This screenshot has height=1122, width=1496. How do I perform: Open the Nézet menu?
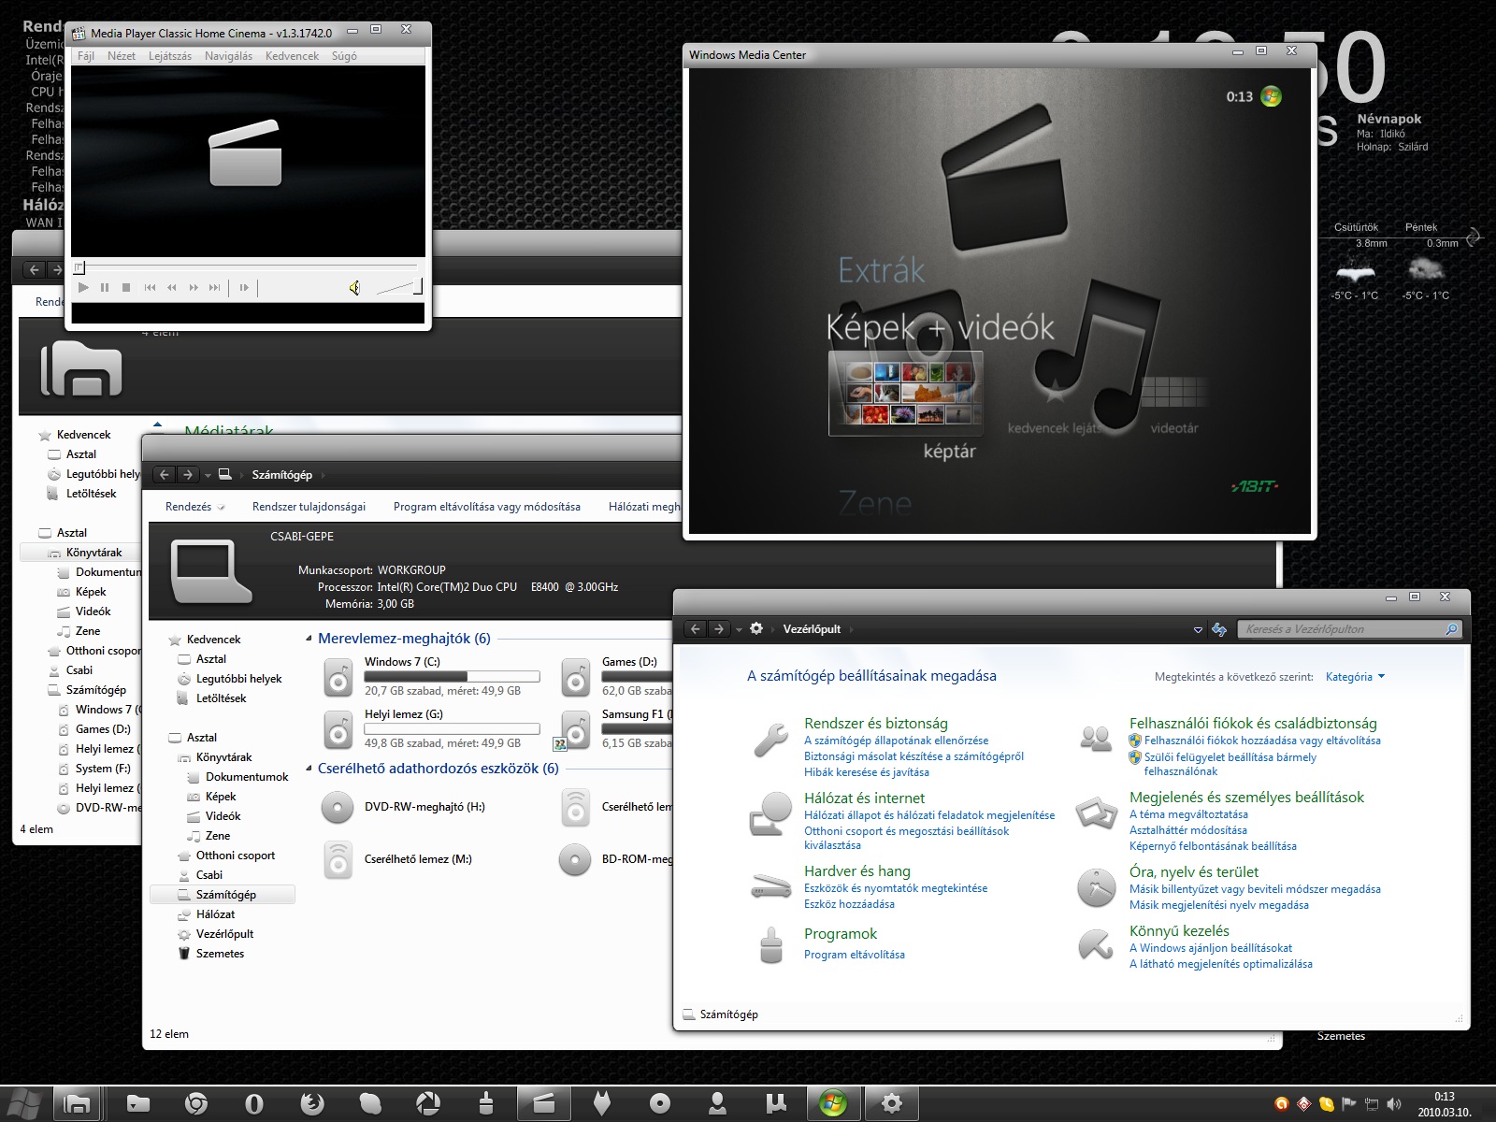coord(122,56)
